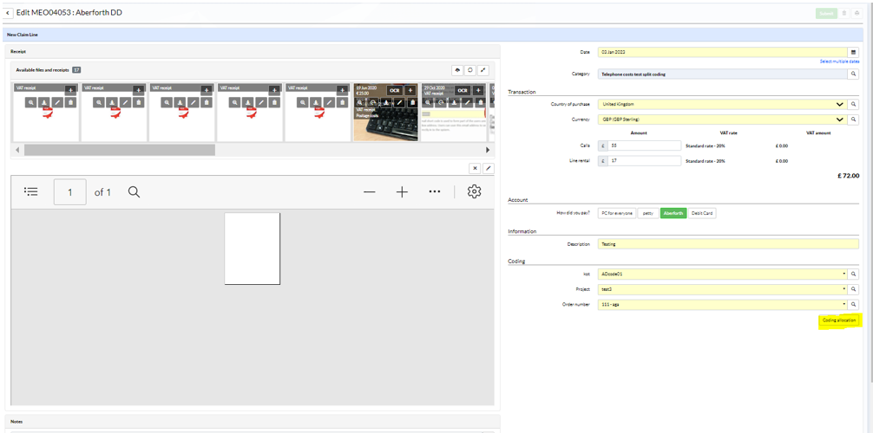Click the receipts count badge 17
873x433 pixels.
point(77,70)
